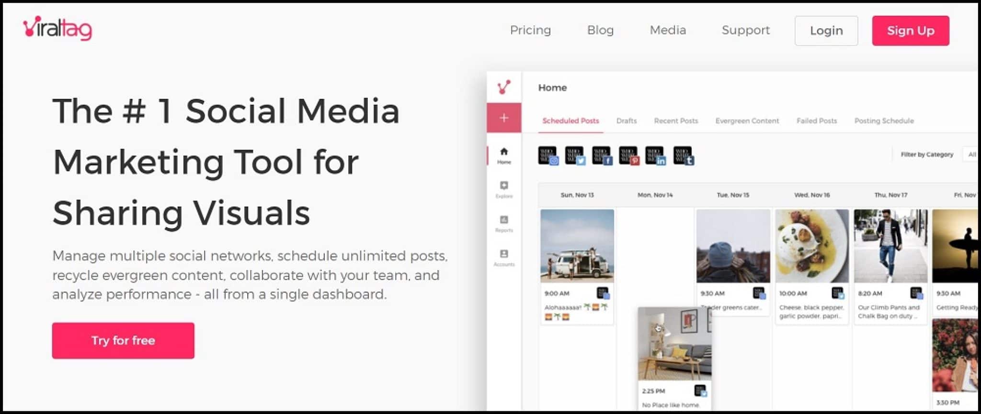The width and height of the screenshot is (981, 414).
Task: Open the Explore sidebar icon
Action: (504, 189)
